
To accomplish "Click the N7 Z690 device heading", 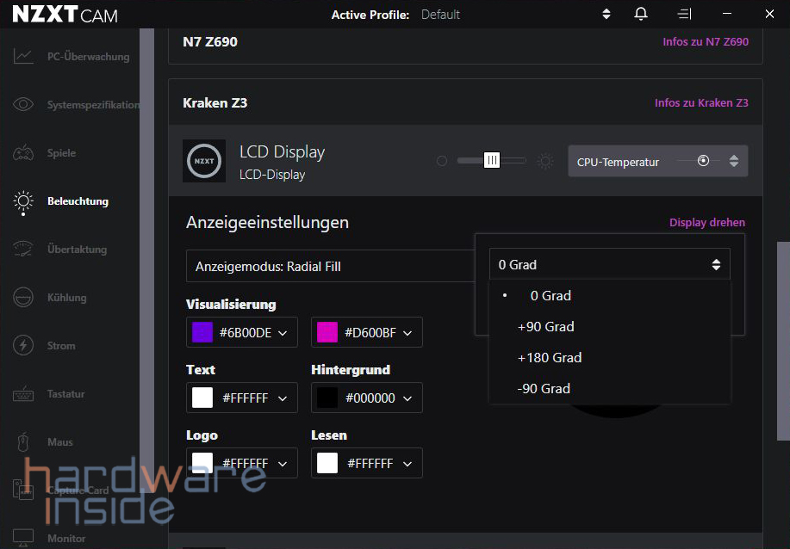I will [x=210, y=42].
